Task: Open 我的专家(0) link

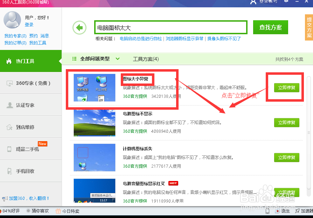Action: 15,36
